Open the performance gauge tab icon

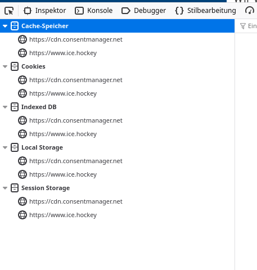pyautogui.click(x=250, y=11)
